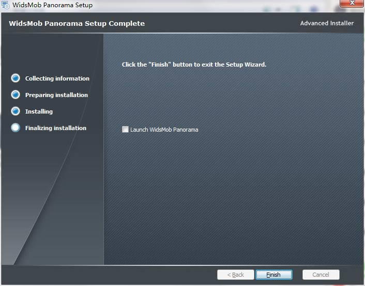Click the 'Advanced Installer' label
Image resolution: width=365 pixels, height=286 pixels.
[327, 23]
